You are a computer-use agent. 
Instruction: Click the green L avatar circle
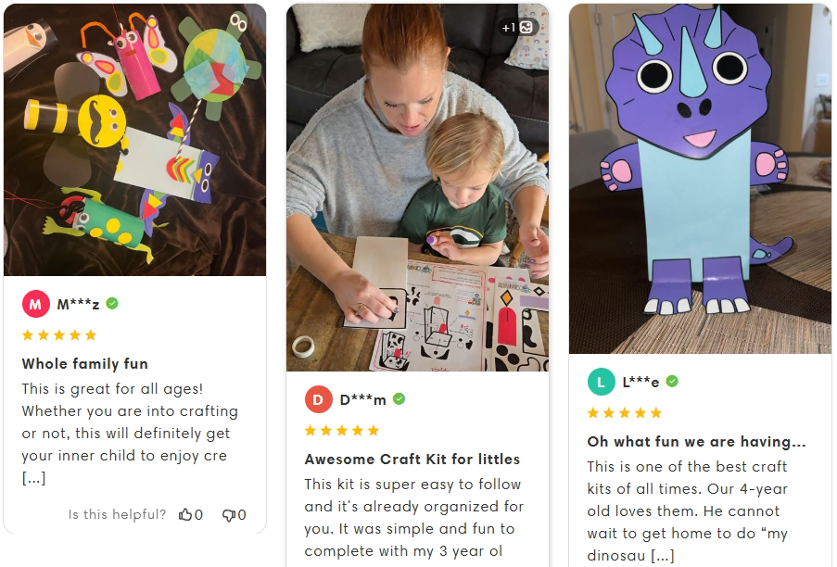tap(601, 382)
